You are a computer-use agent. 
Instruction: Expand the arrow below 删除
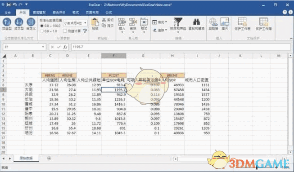[x=133, y=32]
